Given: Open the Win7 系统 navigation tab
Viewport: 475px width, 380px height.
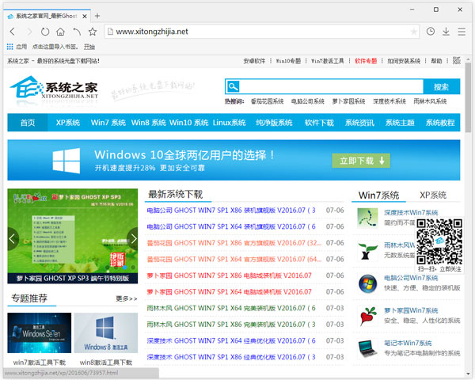Looking at the screenshot, I should (108, 123).
